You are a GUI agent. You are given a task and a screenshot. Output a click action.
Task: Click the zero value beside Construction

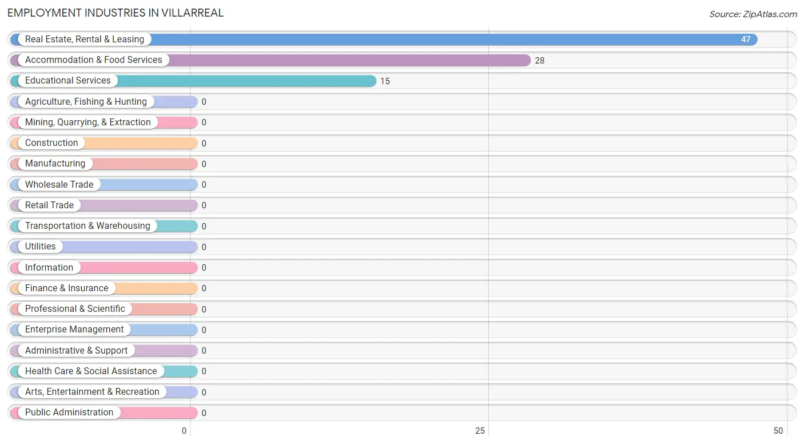(x=204, y=144)
